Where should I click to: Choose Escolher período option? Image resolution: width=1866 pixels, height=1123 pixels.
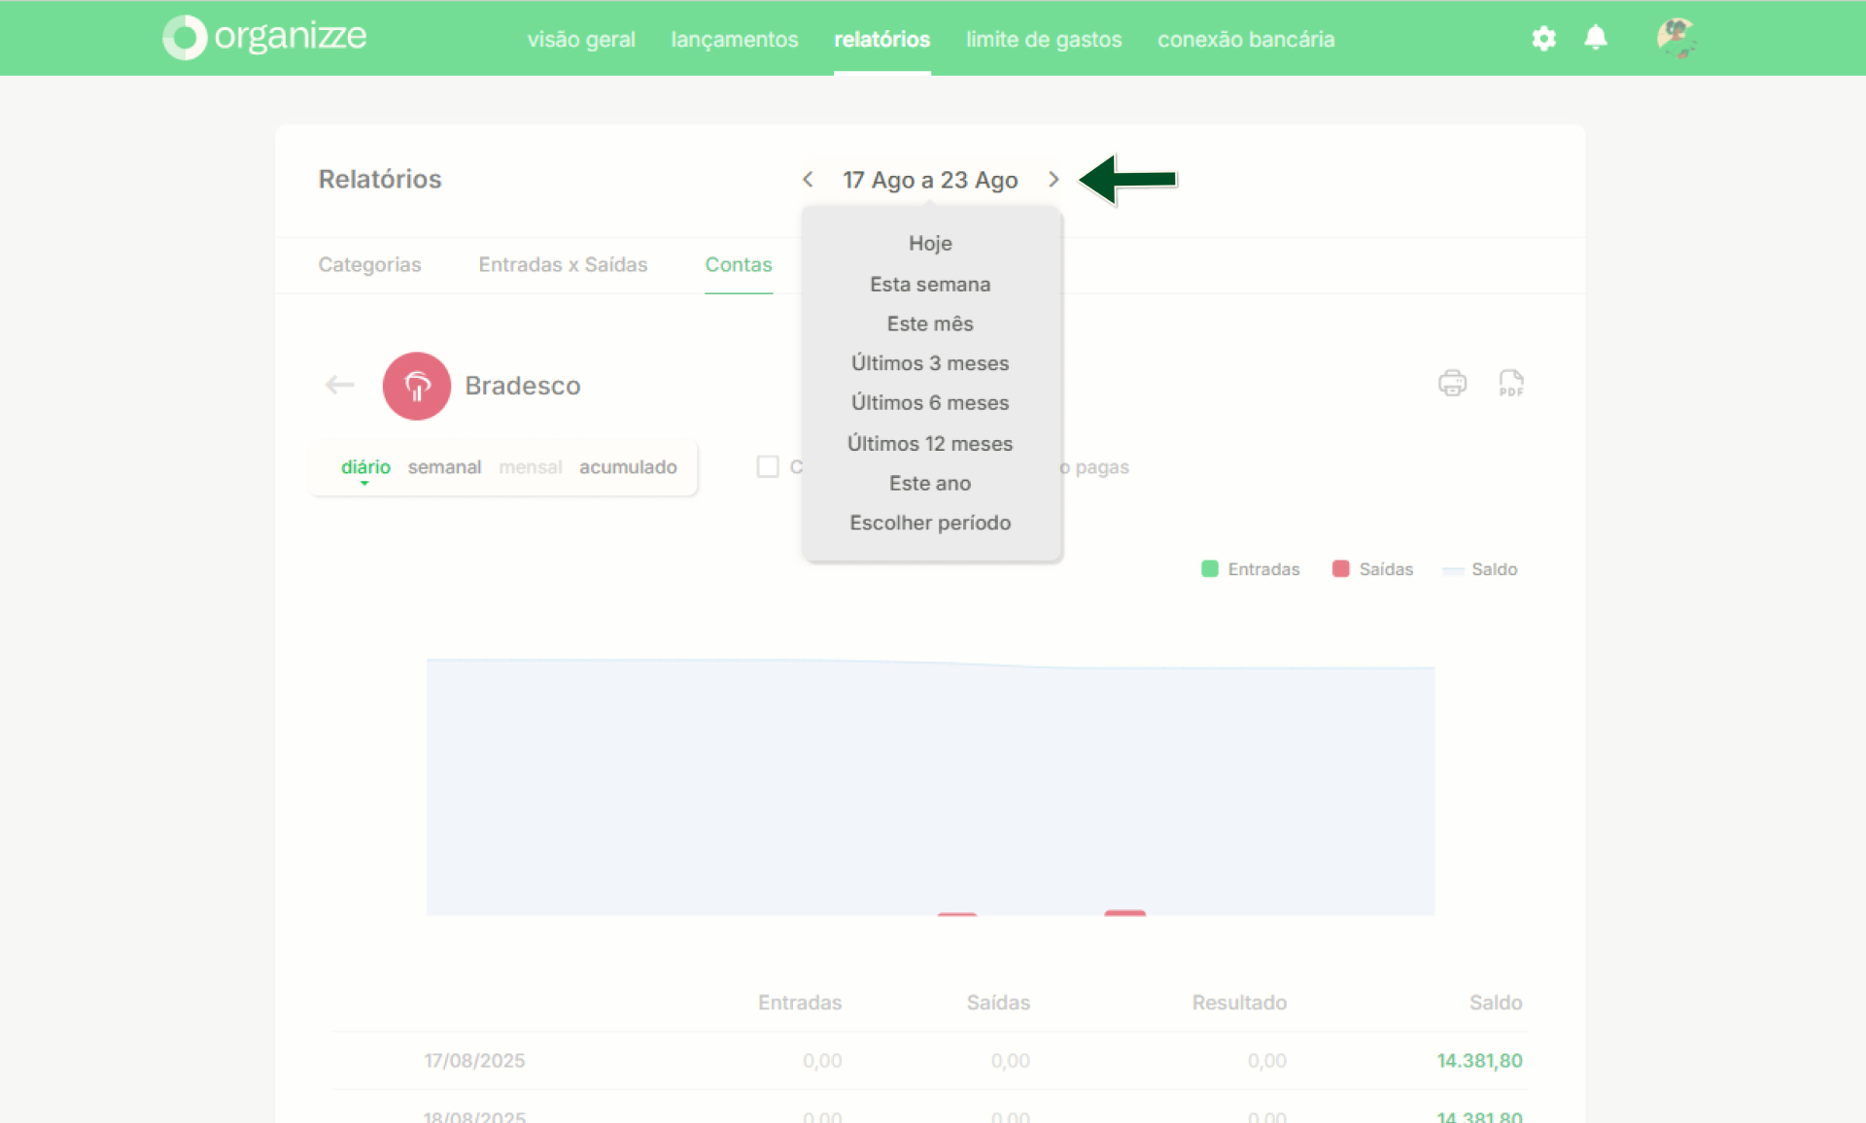pyautogui.click(x=930, y=523)
